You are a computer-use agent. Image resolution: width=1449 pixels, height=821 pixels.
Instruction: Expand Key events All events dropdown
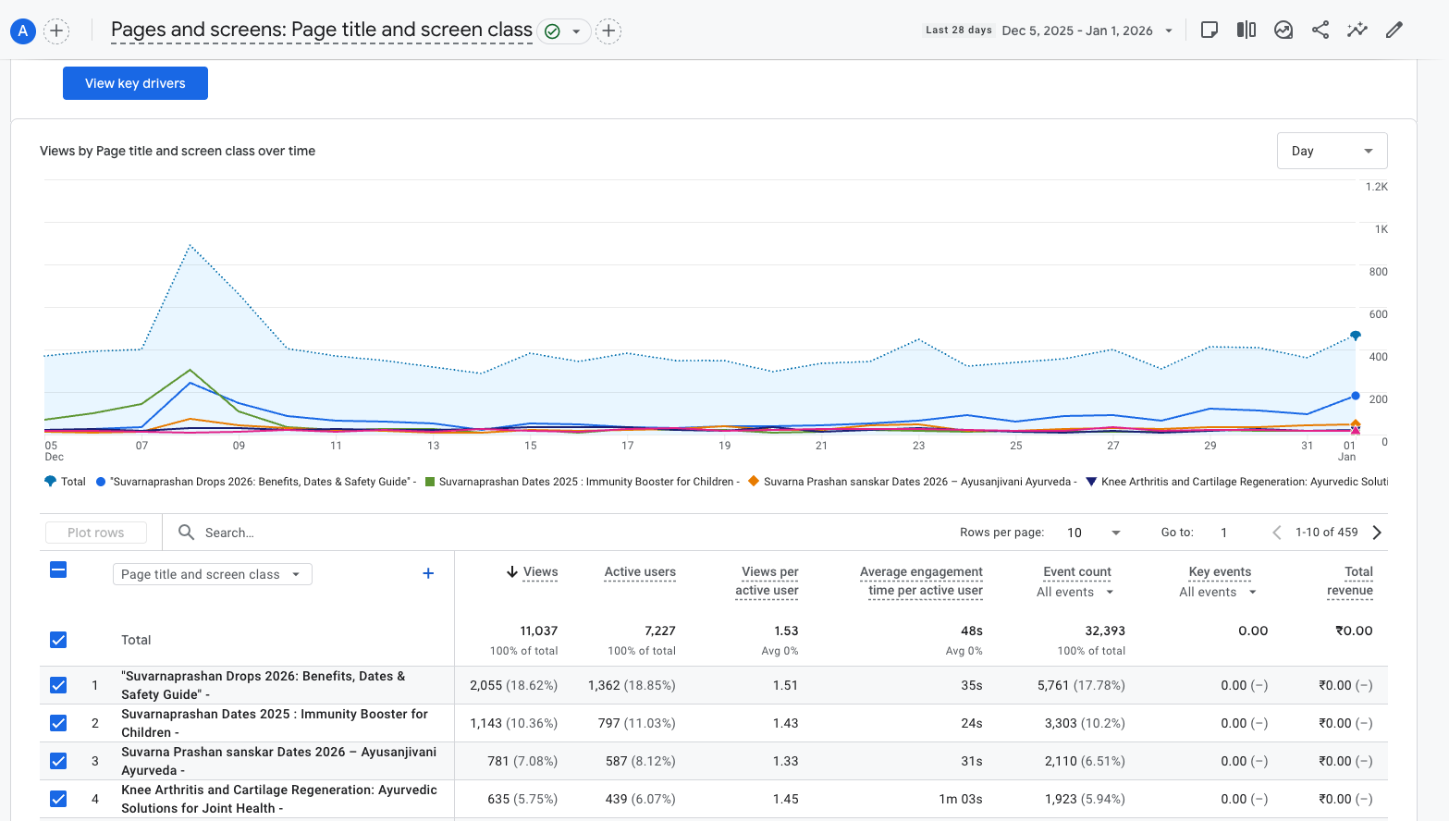click(1218, 593)
